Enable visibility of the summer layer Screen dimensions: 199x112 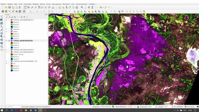click(9, 29)
